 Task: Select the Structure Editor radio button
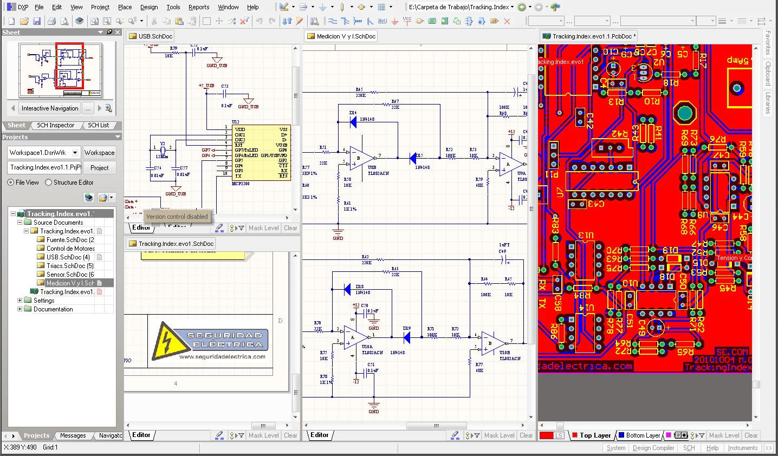tap(49, 183)
